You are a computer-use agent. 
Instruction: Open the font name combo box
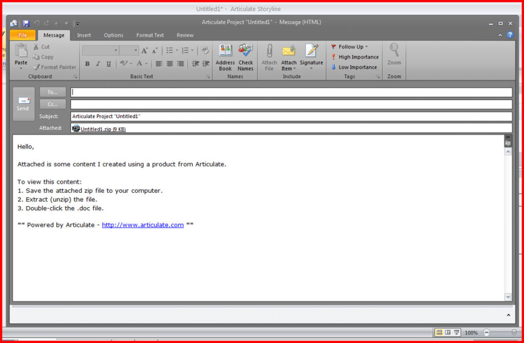pos(101,51)
